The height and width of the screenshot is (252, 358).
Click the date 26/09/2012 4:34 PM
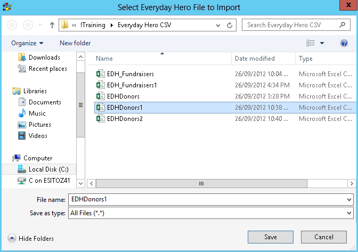click(262, 85)
